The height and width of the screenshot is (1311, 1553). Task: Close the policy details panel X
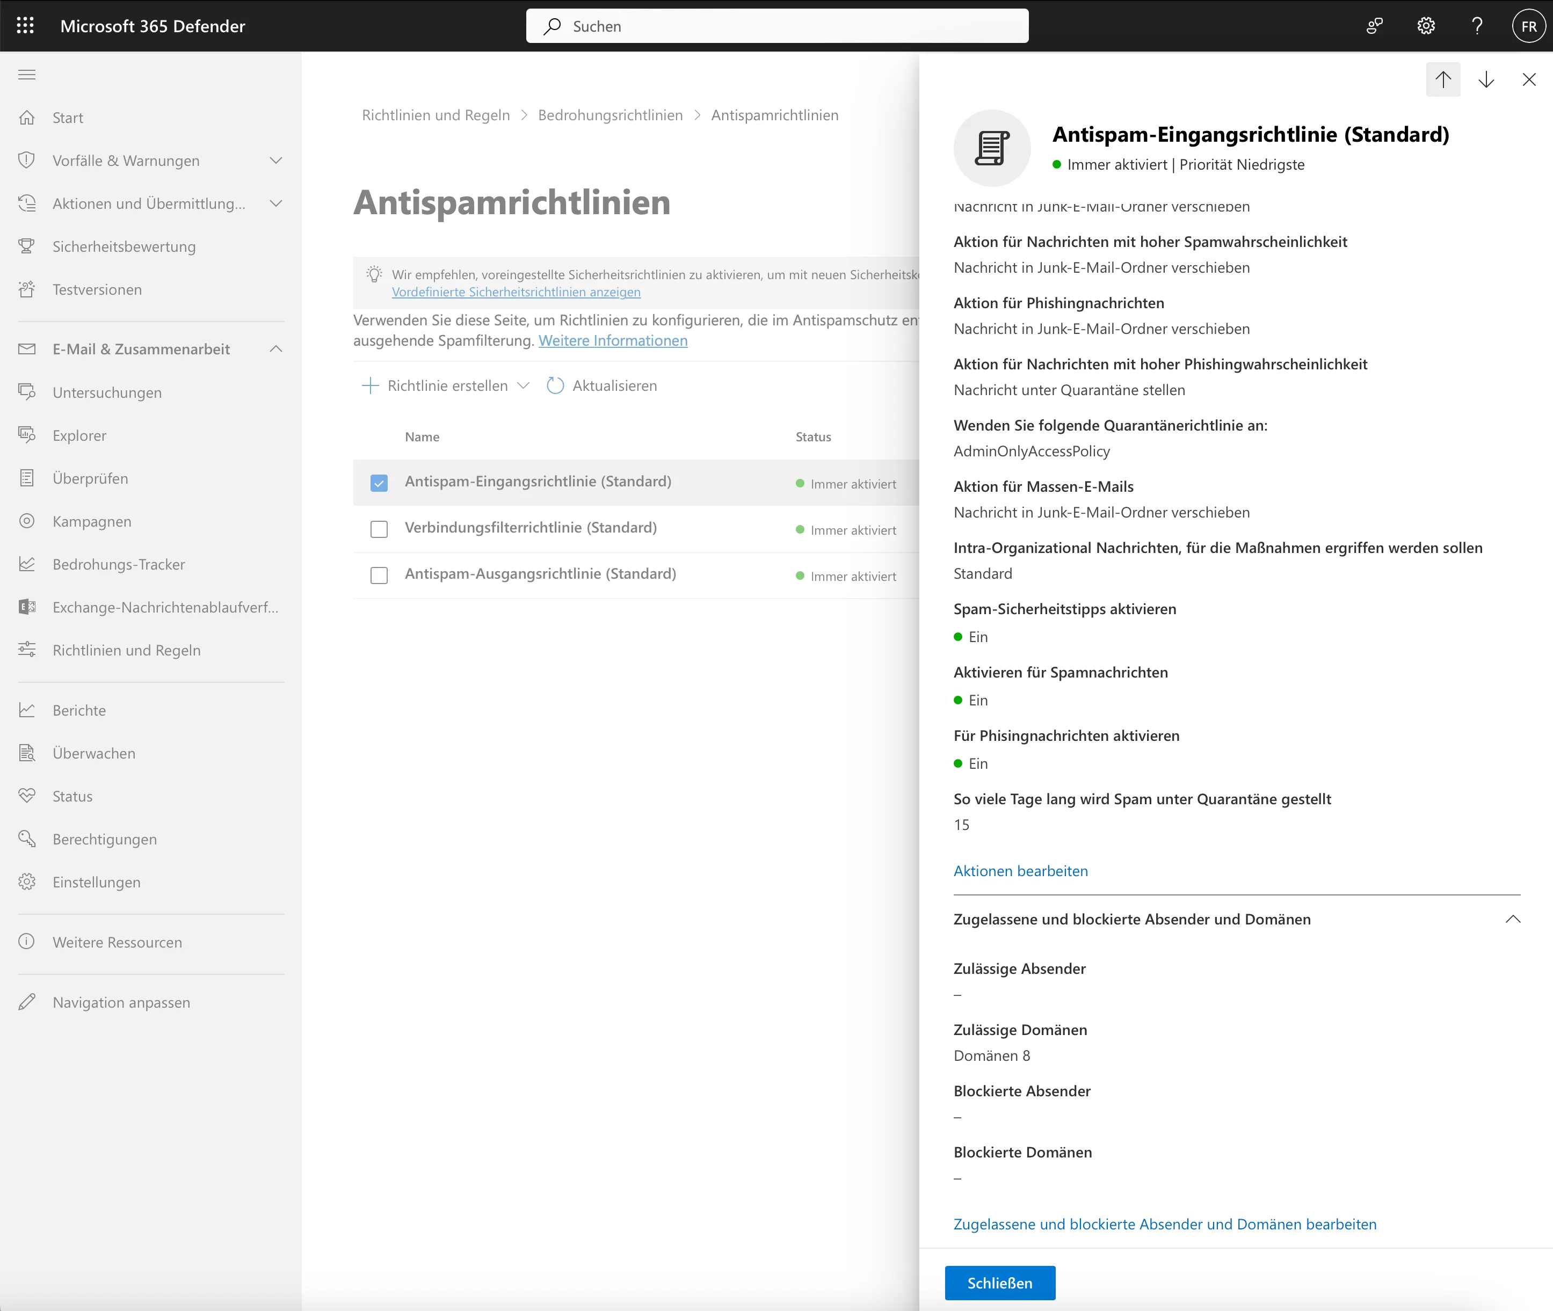1529,79
